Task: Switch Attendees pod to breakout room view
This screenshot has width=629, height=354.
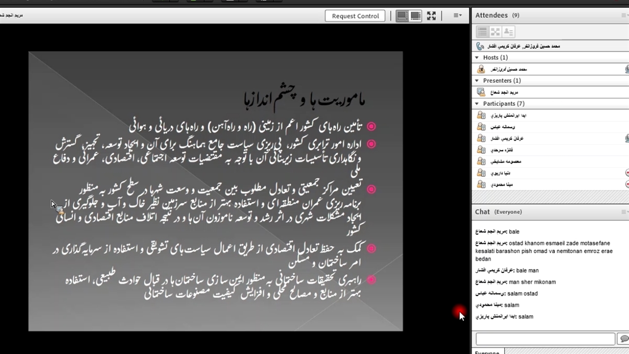Action: [495, 32]
